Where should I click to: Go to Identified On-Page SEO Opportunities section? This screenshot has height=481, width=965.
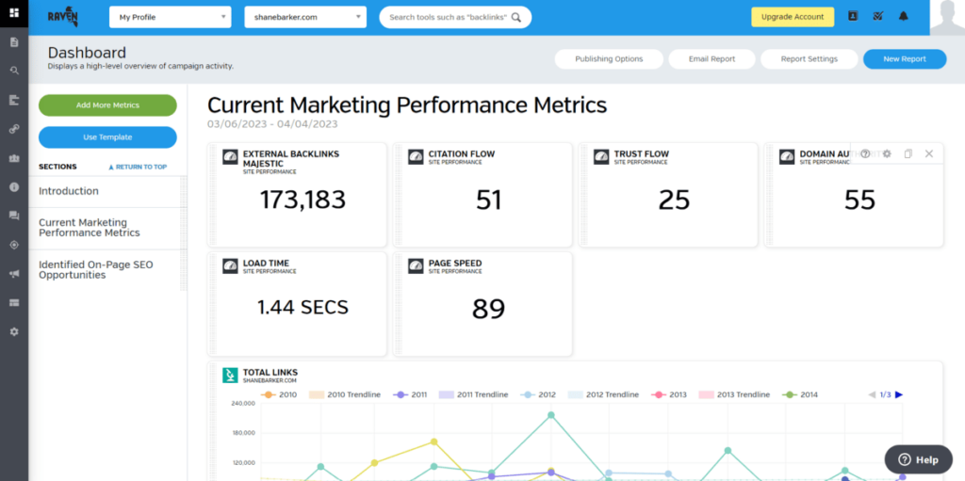[x=95, y=269]
